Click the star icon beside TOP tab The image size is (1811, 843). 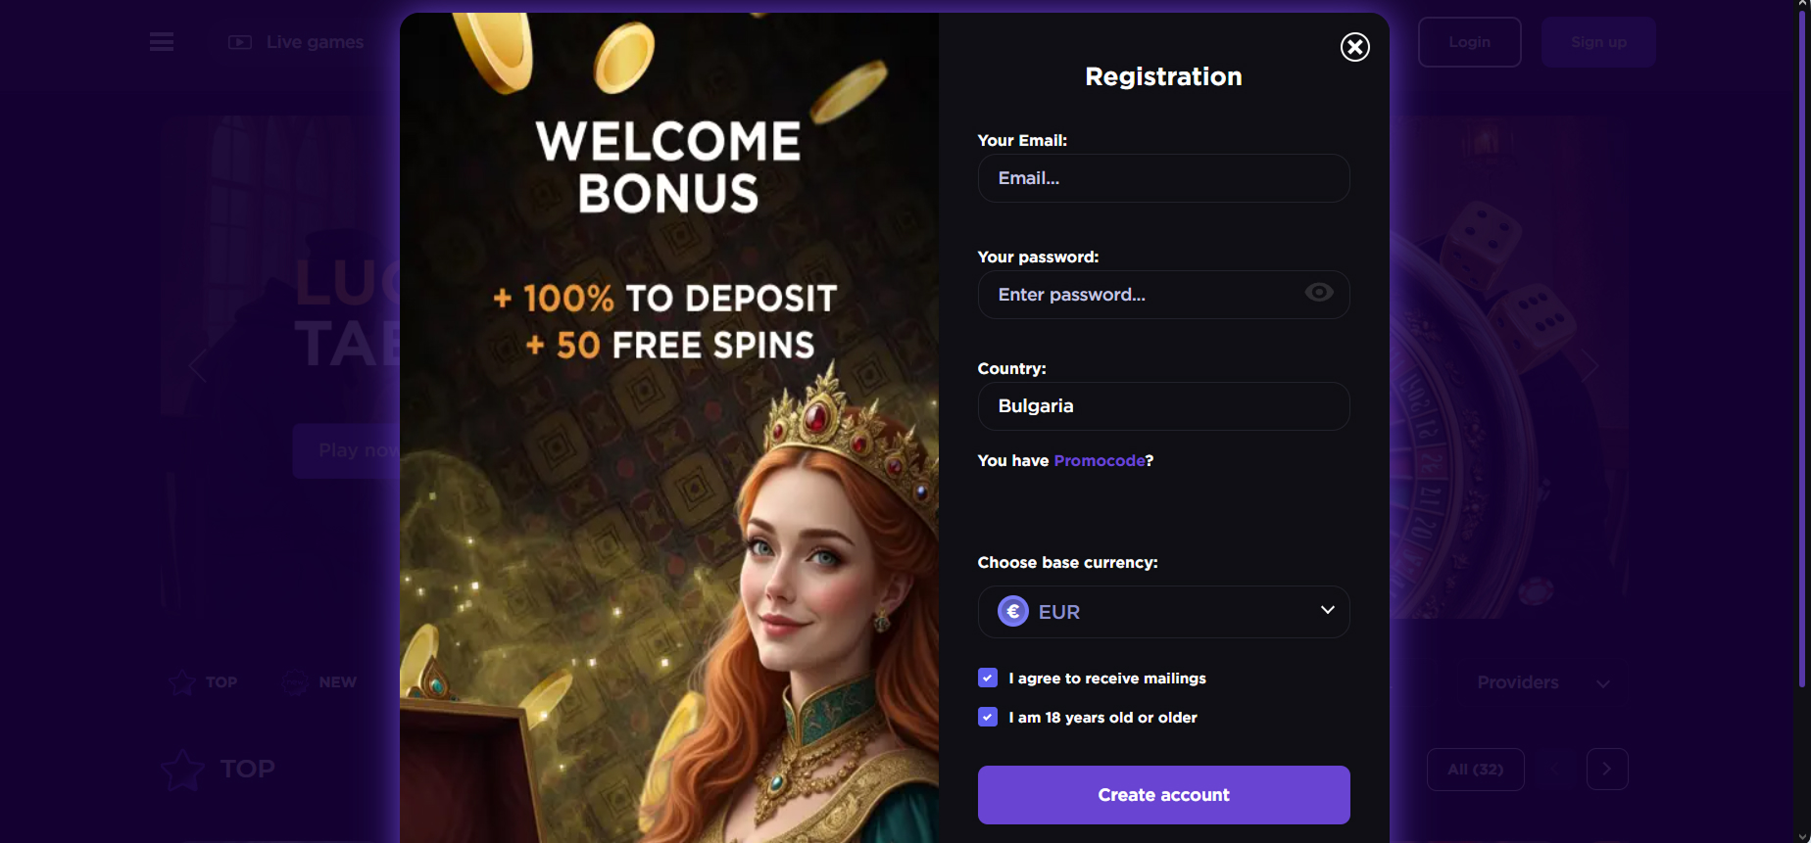point(182,682)
